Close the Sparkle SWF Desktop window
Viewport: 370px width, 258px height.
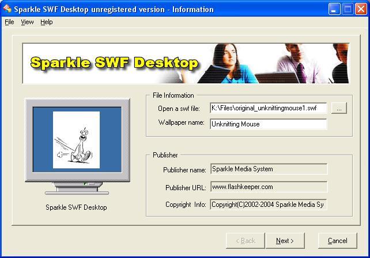[x=361, y=9]
